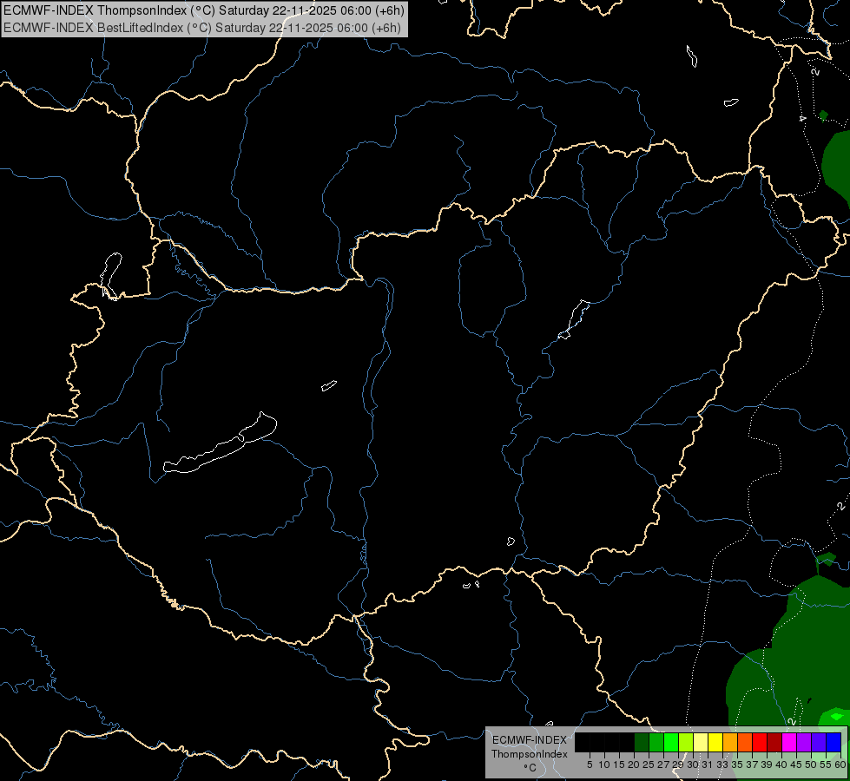Viewport: 850px width, 781px height.
Task: Click the legend scale value '40'
Action: 781,765
